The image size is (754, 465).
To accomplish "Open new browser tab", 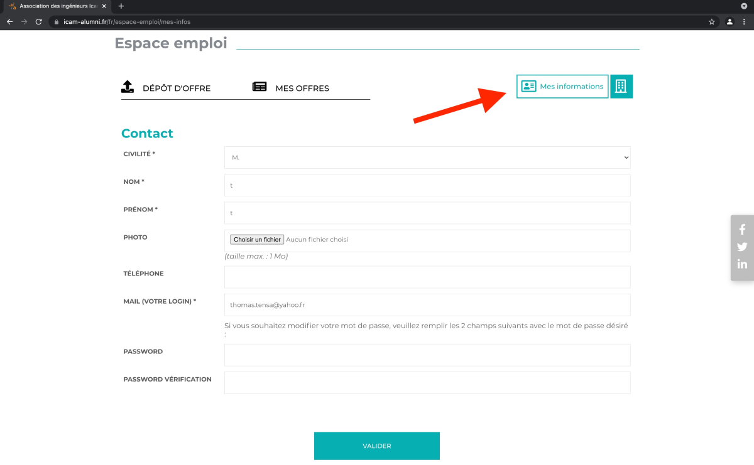I will (x=121, y=6).
